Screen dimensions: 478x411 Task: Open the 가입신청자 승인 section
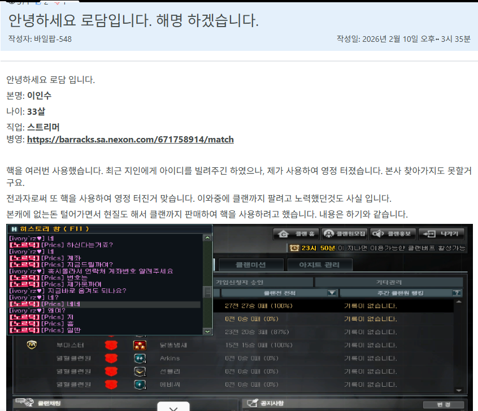pos(263,282)
